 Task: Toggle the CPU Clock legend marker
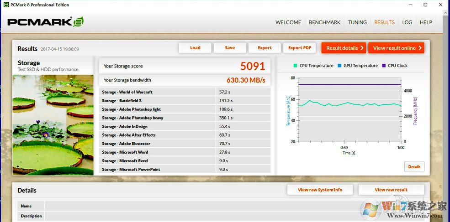[x=384, y=66]
